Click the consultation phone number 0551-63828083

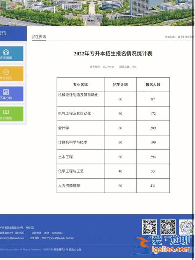click(53, 233)
